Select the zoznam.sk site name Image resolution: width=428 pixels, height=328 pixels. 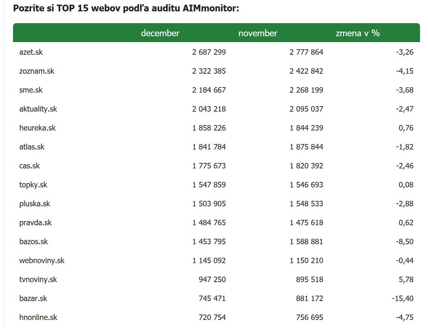(x=37, y=71)
